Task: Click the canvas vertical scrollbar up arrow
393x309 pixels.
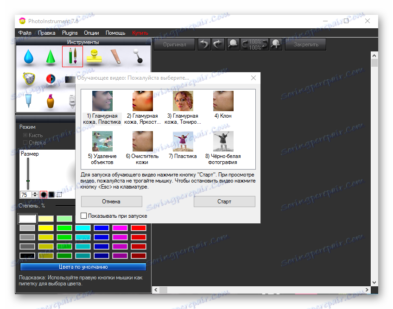Action: [x=374, y=56]
